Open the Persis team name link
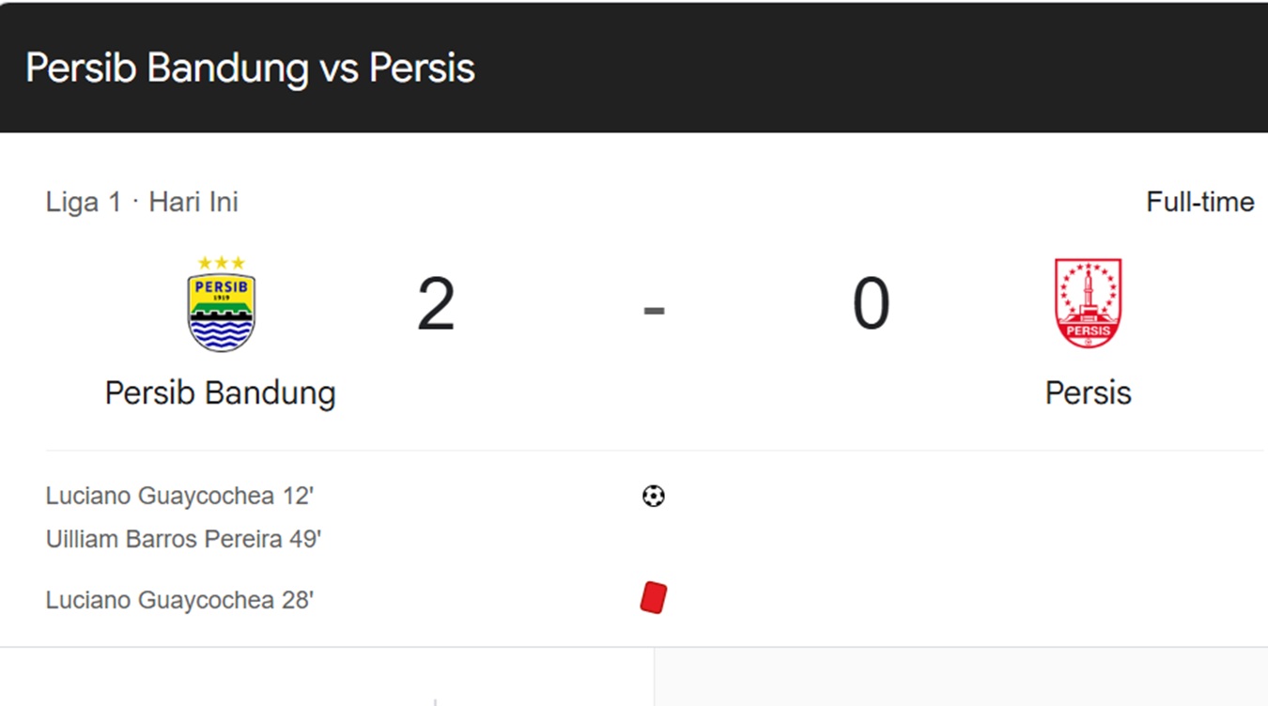 coord(1088,392)
